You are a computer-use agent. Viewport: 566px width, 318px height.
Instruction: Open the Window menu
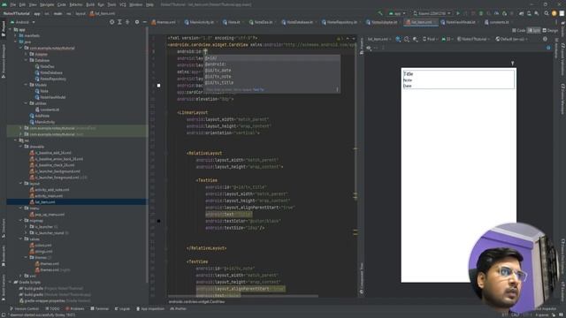pos(135,4)
